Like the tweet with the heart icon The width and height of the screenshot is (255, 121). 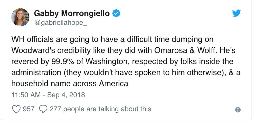16,109
